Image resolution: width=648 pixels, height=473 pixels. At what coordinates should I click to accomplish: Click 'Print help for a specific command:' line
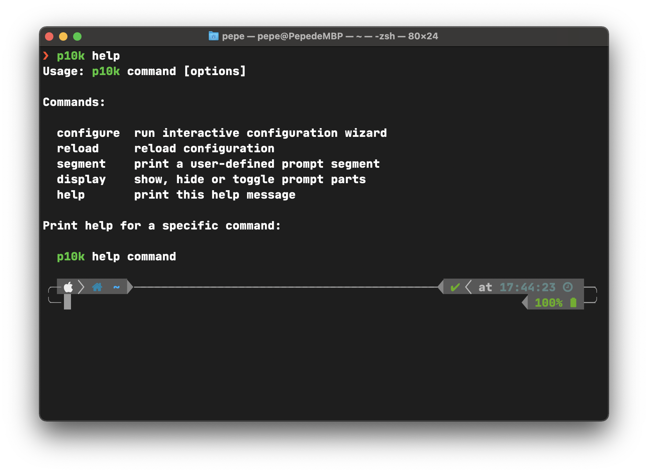(x=162, y=226)
